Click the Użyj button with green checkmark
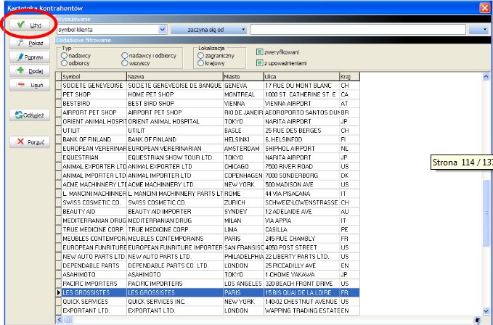 point(30,25)
